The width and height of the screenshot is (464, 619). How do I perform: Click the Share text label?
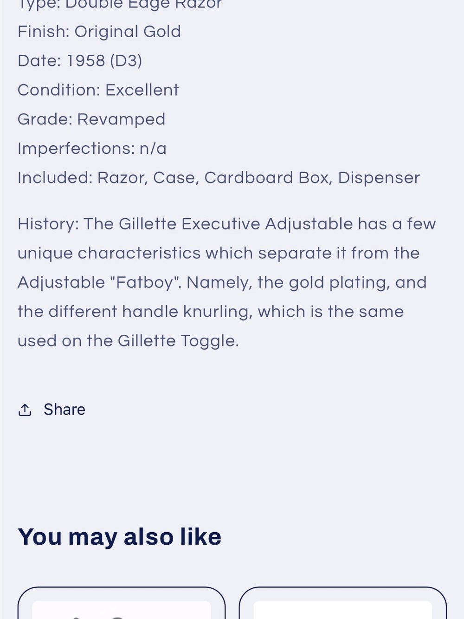click(64, 410)
